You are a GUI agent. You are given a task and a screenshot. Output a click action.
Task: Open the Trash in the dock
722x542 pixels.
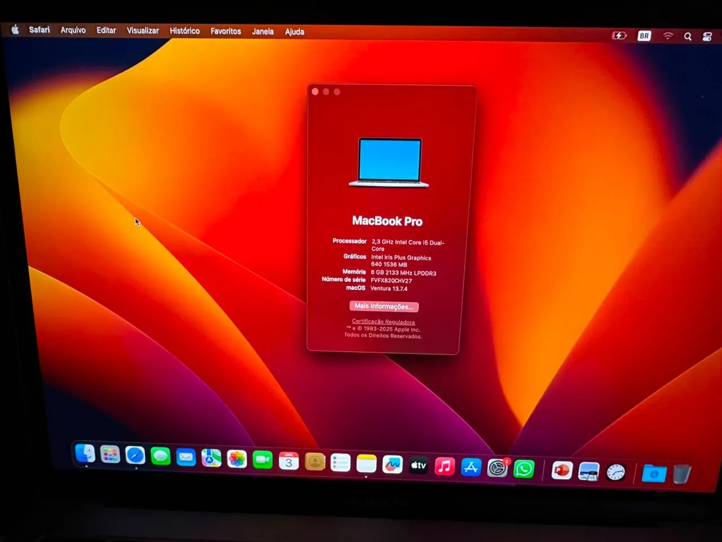682,474
